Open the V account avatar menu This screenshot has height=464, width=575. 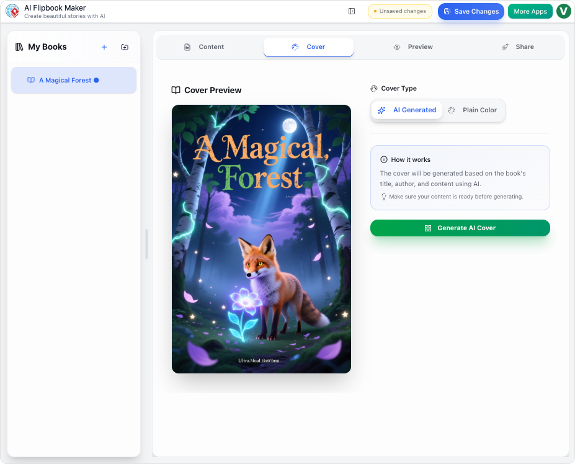point(563,11)
